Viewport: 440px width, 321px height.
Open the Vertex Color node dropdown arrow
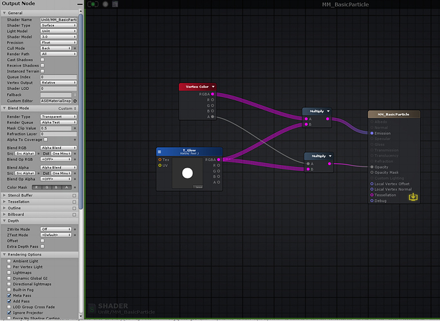pos(214,87)
